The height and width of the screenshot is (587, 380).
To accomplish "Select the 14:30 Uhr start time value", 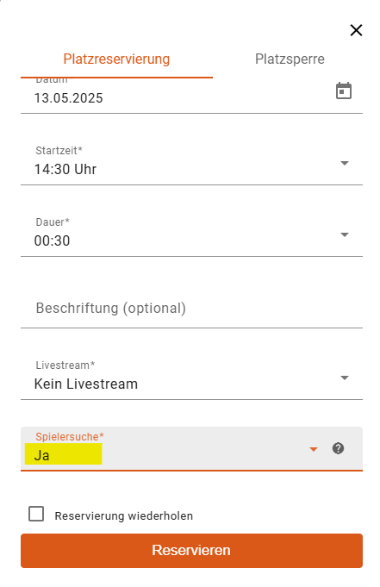I will tap(65, 170).
